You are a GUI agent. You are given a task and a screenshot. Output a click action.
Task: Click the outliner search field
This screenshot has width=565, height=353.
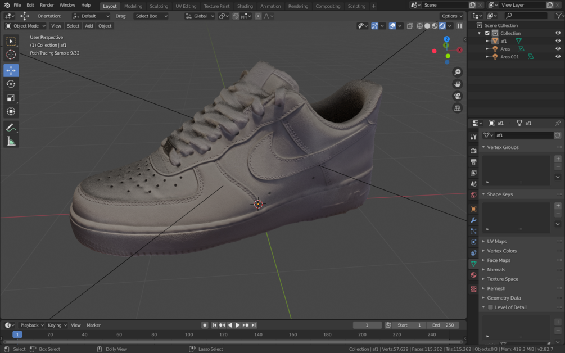[526, 16]
